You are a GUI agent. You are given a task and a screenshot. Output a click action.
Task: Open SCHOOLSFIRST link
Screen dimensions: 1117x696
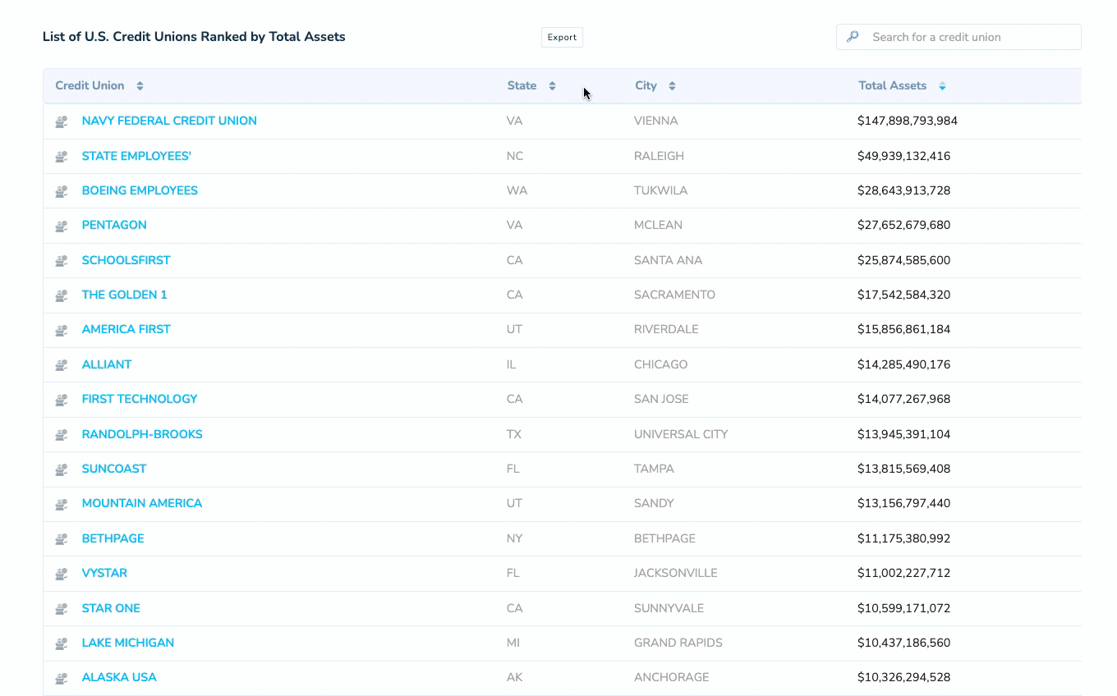pyautogui.click(x=126, y=260)
